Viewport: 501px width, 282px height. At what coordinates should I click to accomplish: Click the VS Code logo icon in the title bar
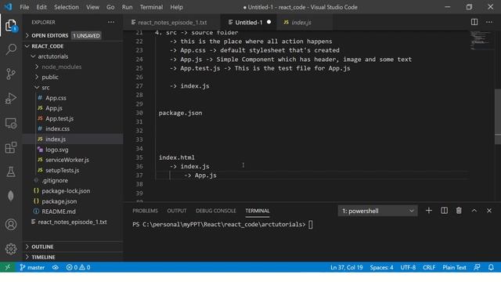[9, 7]
